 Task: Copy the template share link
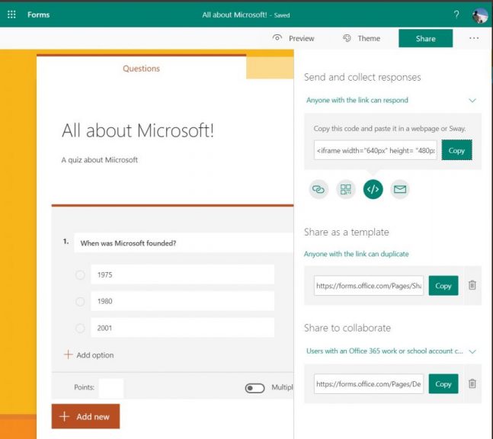(443, 286)
